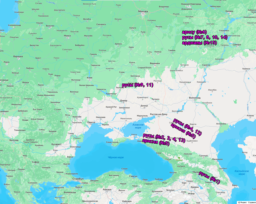Screen dimensions: 256x204
Task: Select the 'русы (№9, 11)' annotation
Action: coord(137,85)
